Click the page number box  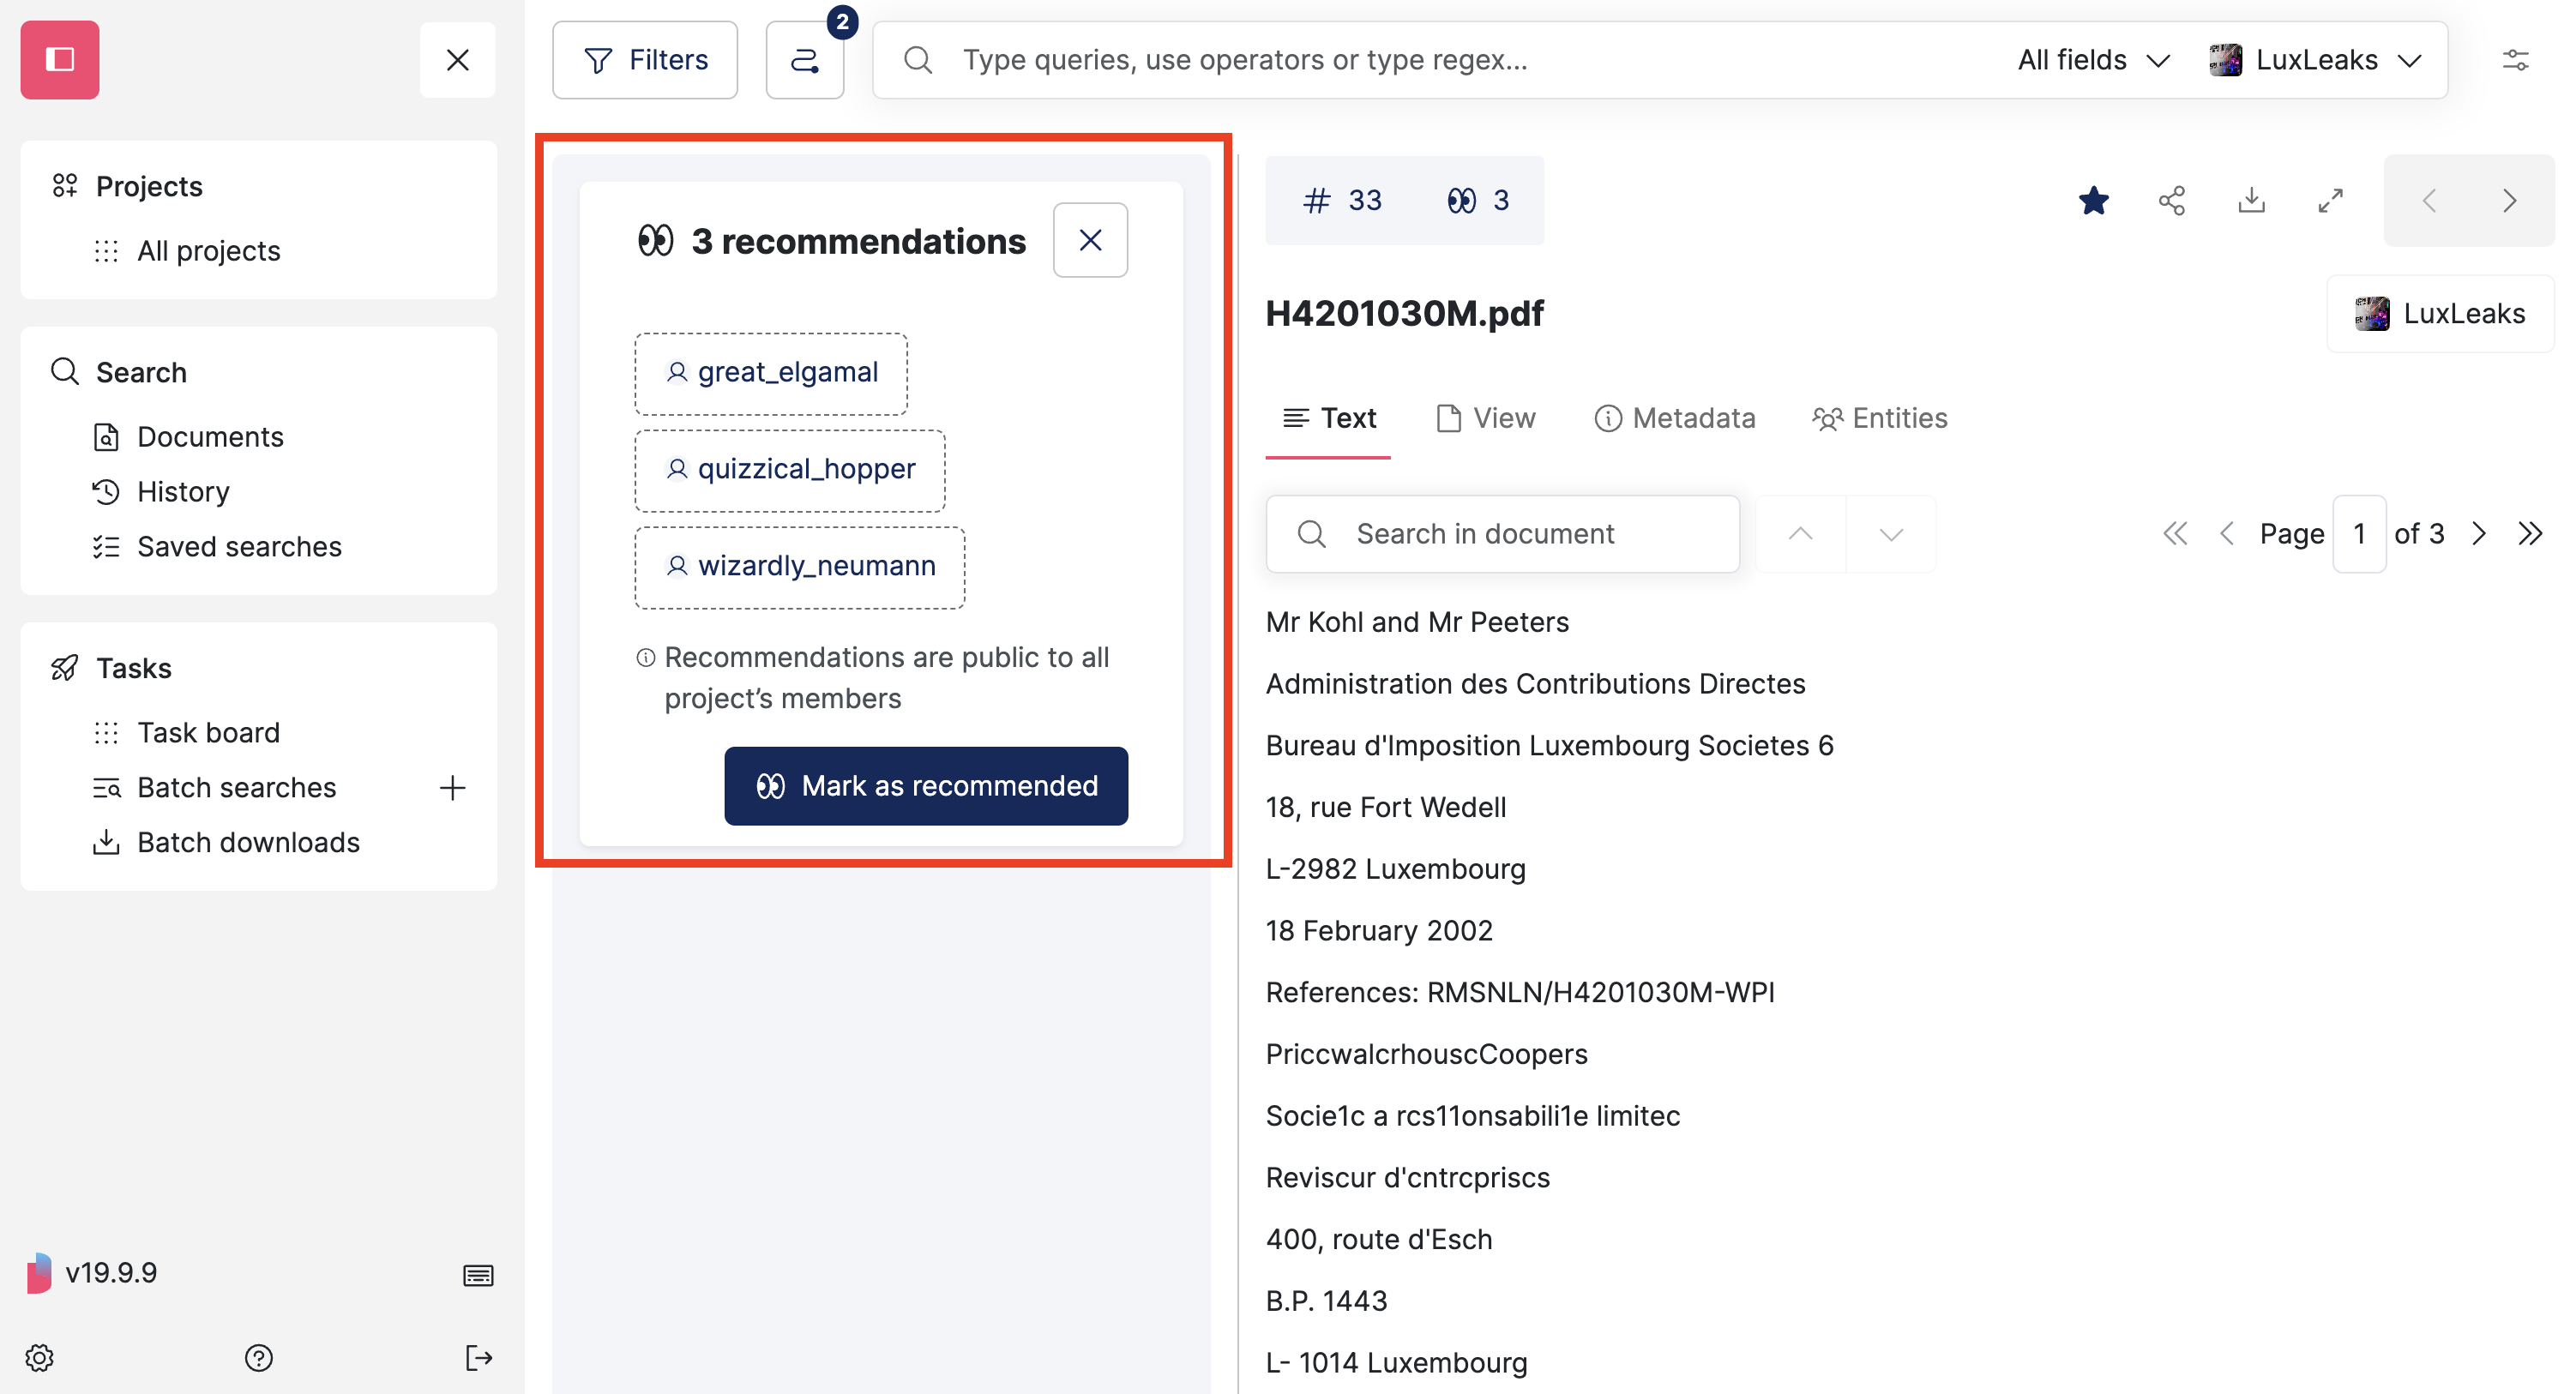pyautogui.click(x=2359, y=534)
